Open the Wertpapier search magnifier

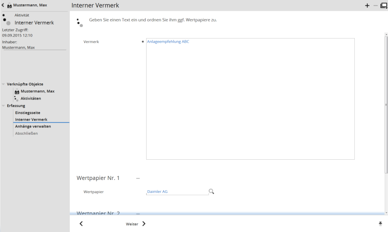tap(212, 192)
